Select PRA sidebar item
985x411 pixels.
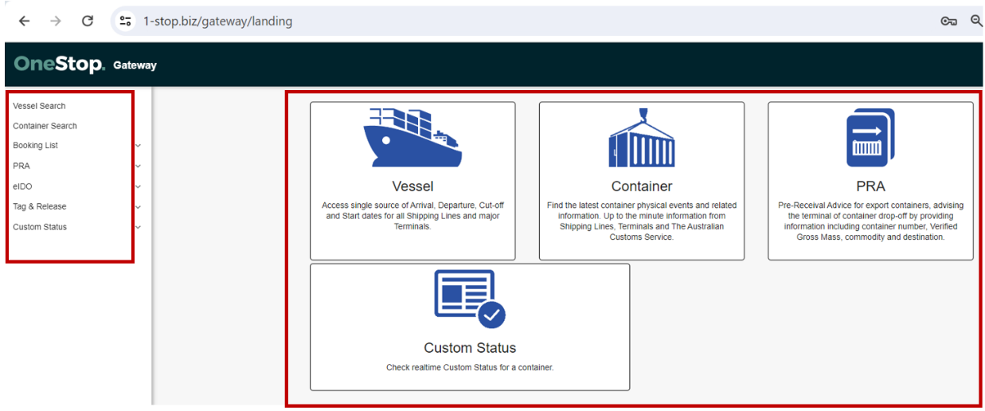click(21, 166)
